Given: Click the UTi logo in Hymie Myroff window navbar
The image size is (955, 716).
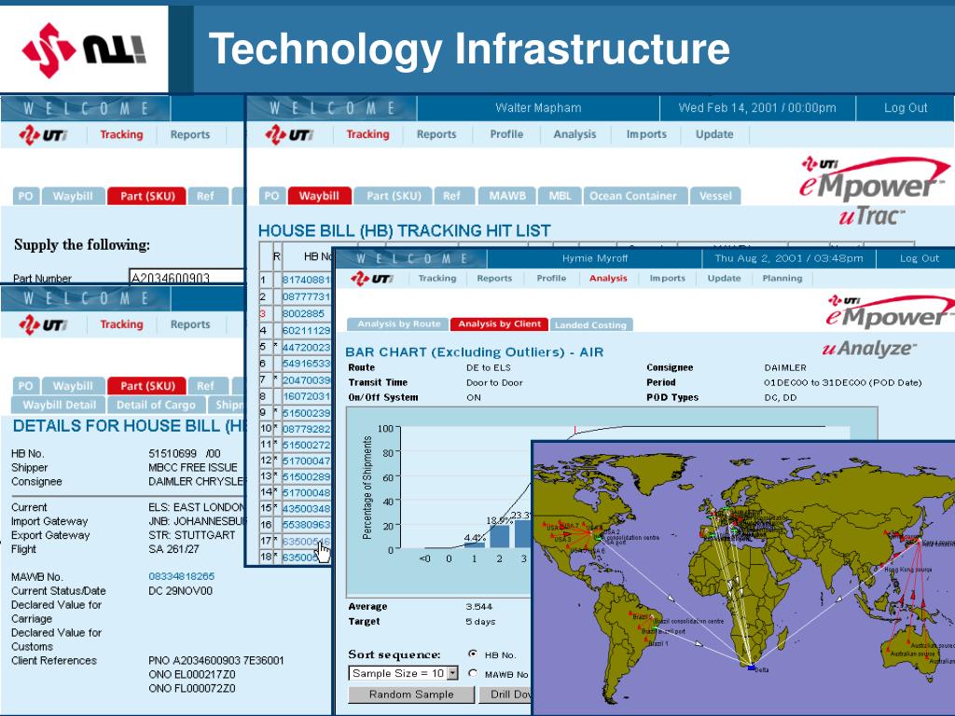Looking at the screenshot, I should pos(371,279).
